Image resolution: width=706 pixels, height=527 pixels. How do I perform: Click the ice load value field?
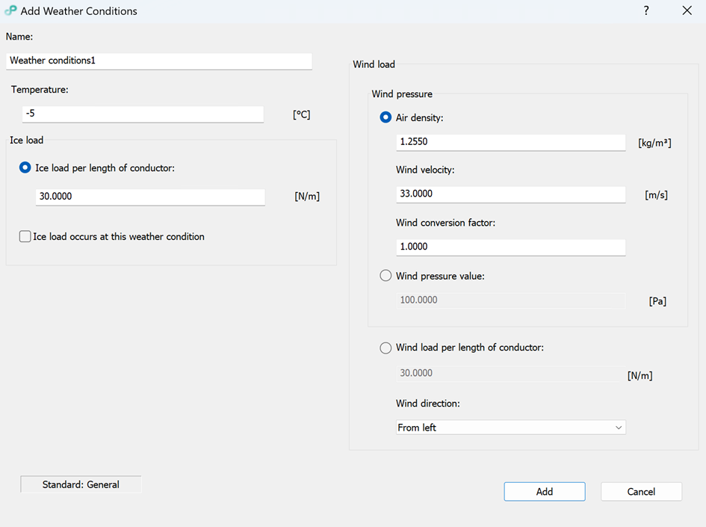(x=149, y=197)
